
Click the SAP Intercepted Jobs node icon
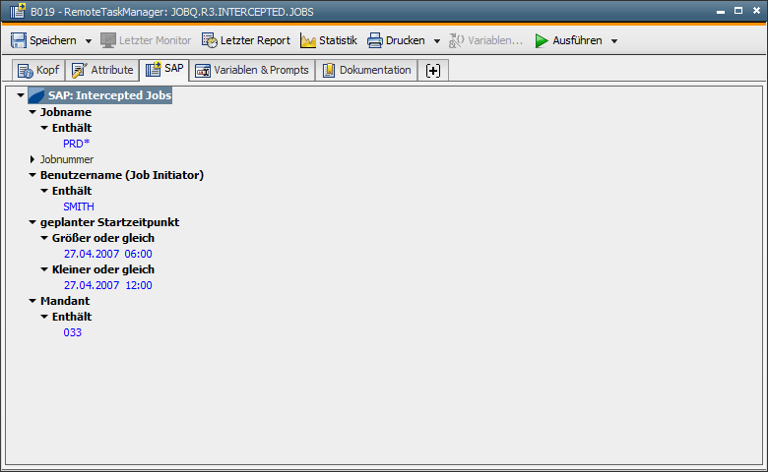click(x=36, y=95)
